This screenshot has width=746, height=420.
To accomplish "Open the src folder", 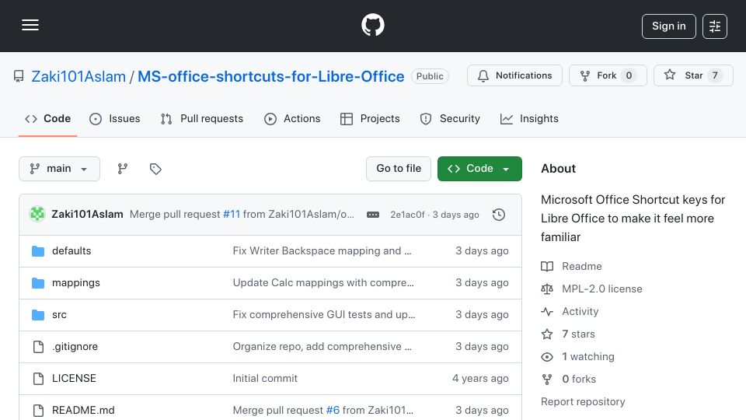I will tap(60, 315).
